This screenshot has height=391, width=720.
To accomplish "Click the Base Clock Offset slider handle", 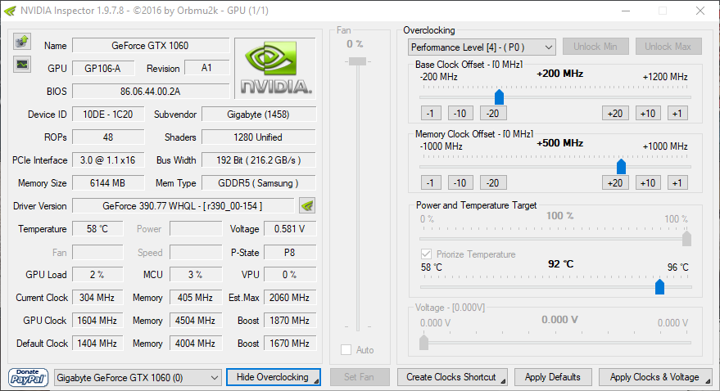I will (x=499, y=97).
